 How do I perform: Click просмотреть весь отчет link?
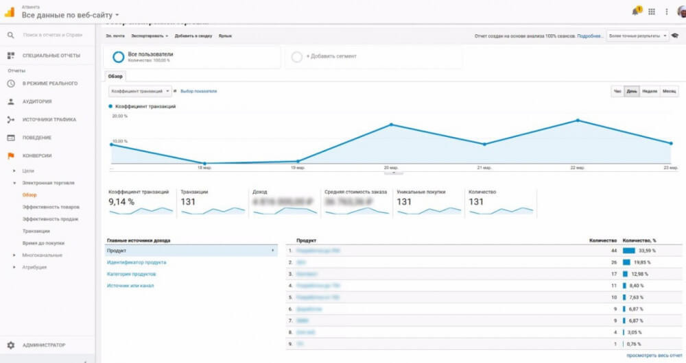click(654, 355)
